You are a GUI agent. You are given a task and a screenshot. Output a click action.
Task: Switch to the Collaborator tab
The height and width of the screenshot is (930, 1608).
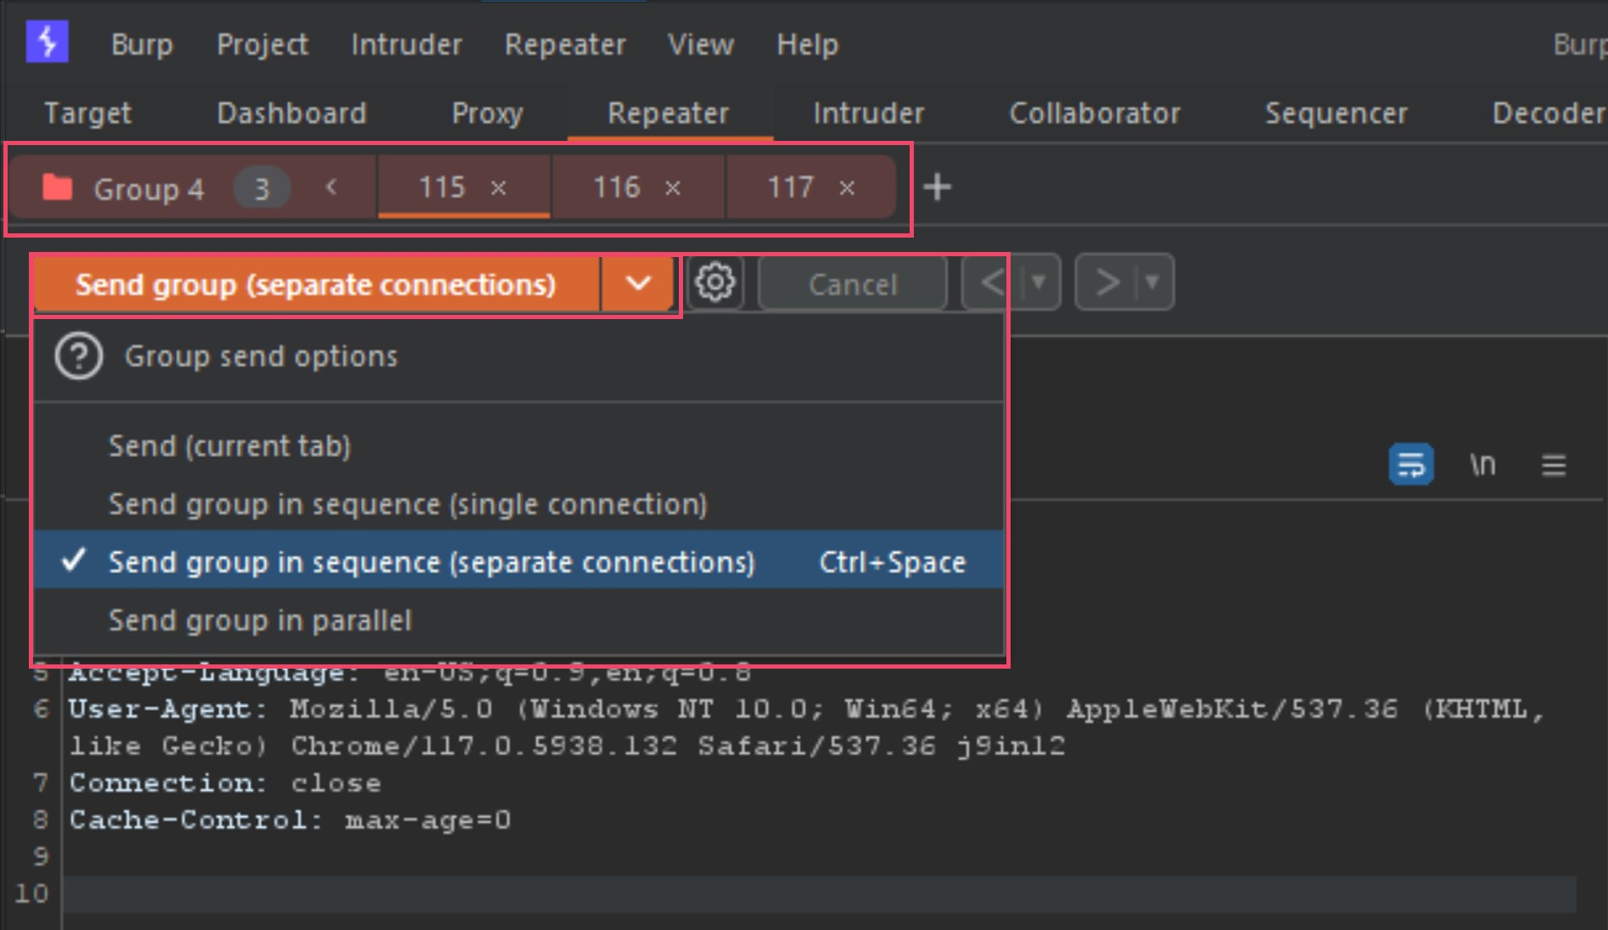[1095, 114]
